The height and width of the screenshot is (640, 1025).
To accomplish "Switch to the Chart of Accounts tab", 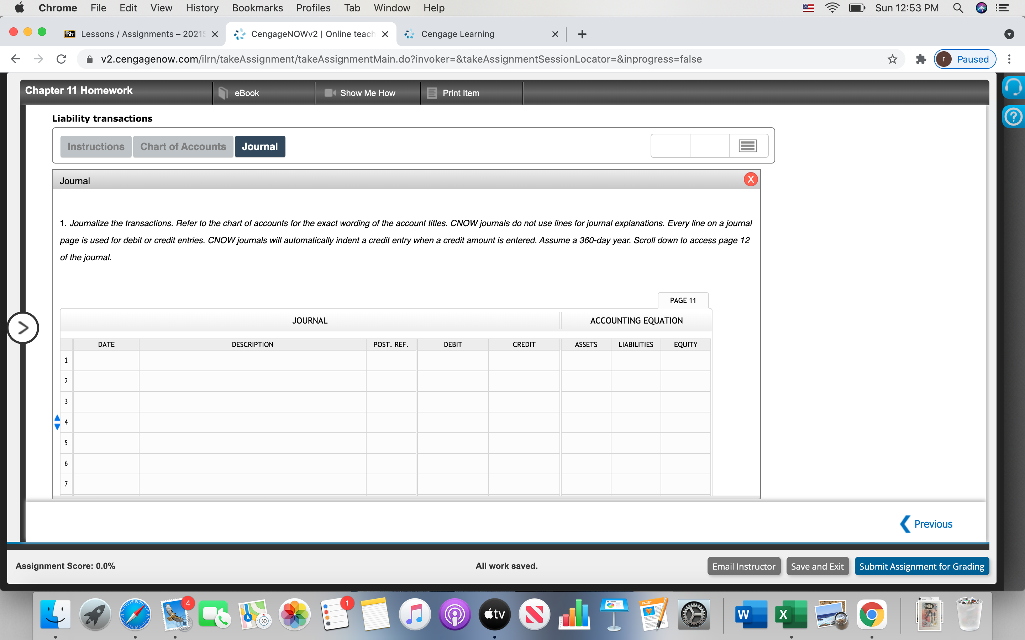I will tap(183, 146).
